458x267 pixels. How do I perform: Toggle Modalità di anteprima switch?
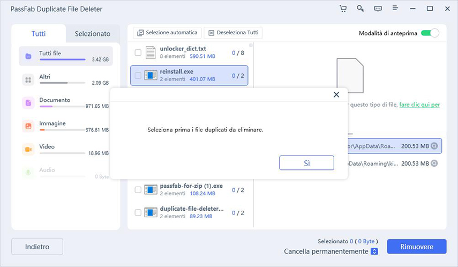tap(430, 33)
